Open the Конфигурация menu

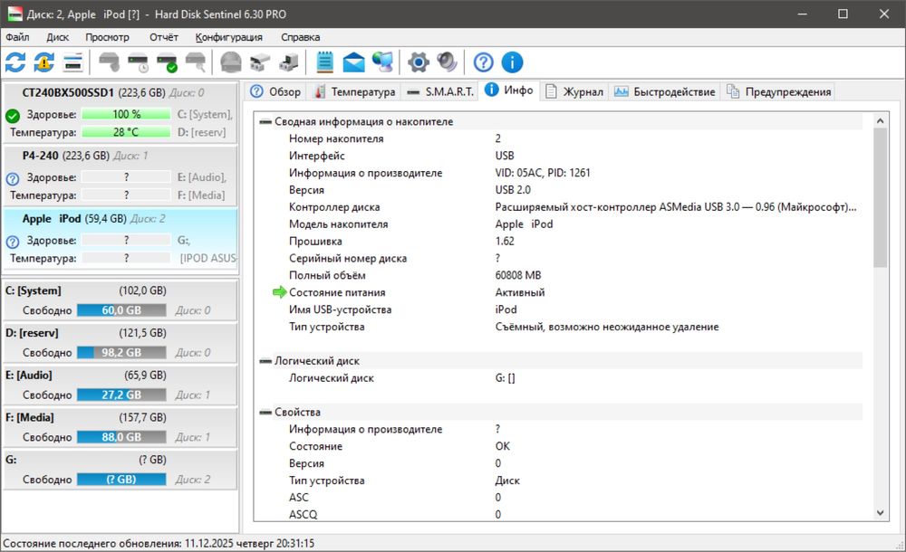point(229,37)
